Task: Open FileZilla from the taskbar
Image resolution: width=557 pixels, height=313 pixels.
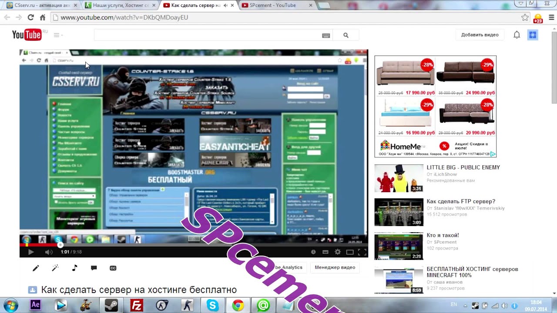Action: 137,305
